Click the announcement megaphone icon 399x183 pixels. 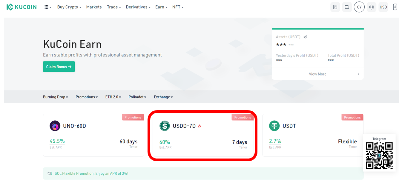tap(50, 173)
